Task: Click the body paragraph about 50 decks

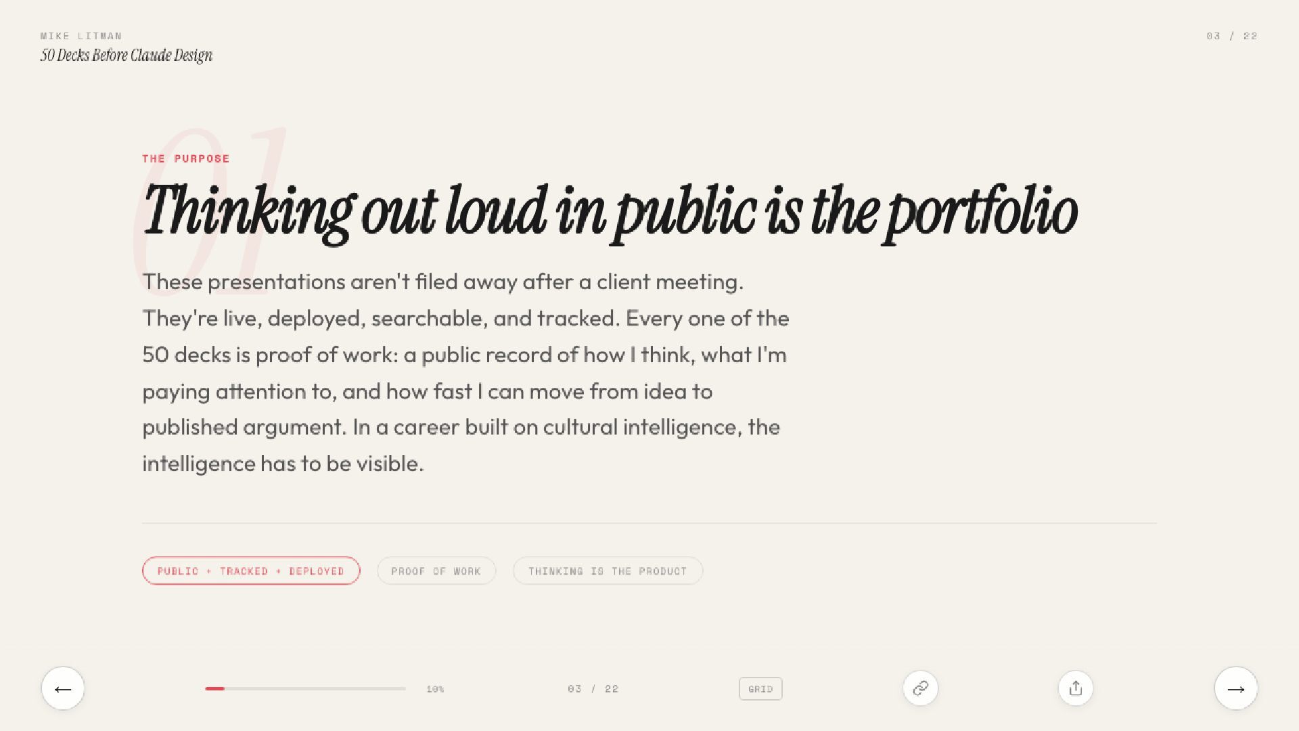Action: click(465, 372)
